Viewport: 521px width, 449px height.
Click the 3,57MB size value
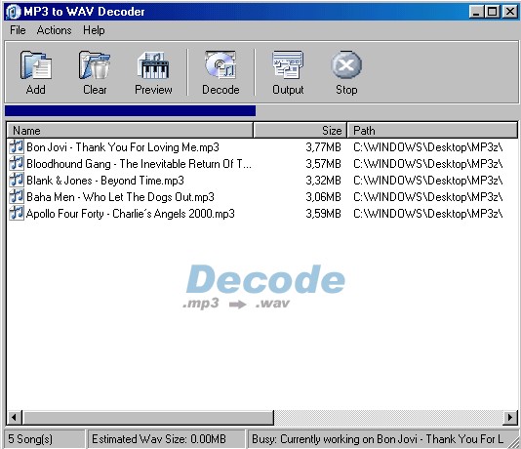click(323, 164)
